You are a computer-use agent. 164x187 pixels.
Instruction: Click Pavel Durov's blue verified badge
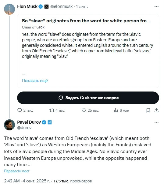click(x=44, y=122)
